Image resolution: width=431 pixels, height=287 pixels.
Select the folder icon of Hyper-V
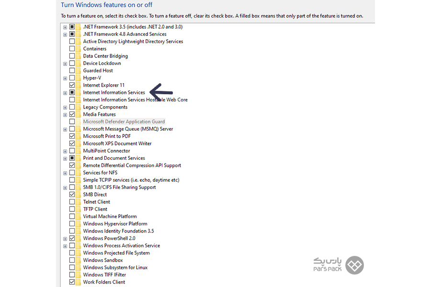[x=78, y=78]
